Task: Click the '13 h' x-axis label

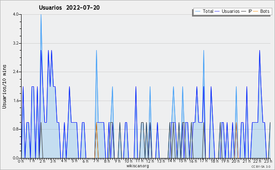Action: (161, 161)
